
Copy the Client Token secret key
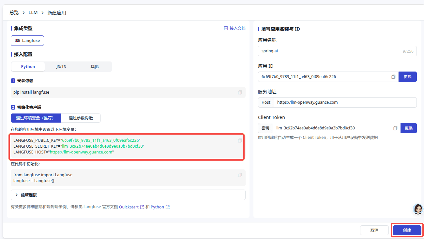(x=395, y=128)
